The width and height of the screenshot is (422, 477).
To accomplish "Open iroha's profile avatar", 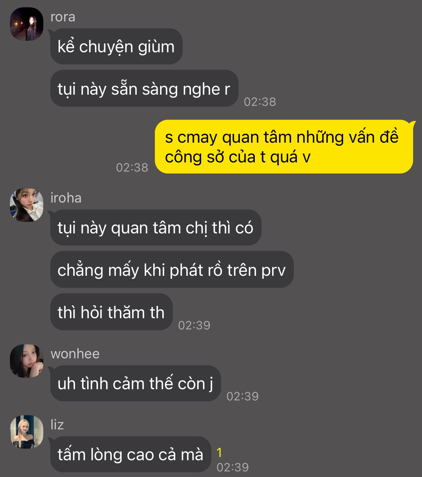I will 27,205.
